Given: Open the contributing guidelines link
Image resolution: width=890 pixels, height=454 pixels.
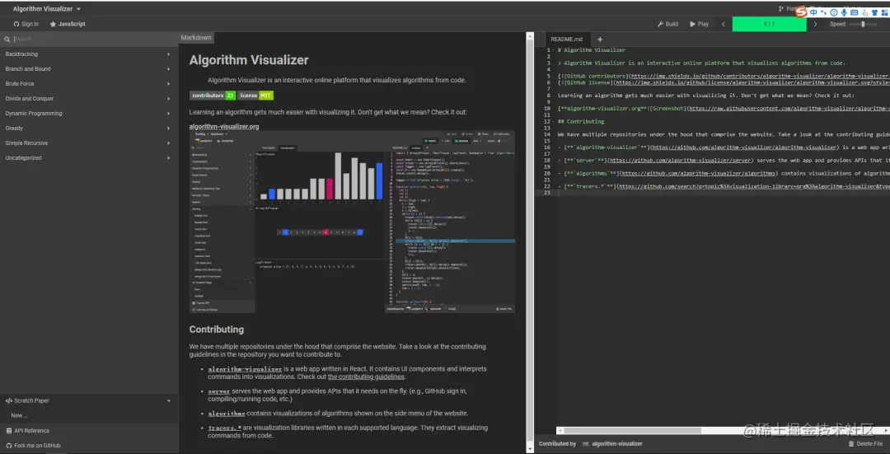Looking at the screenshot, I should pos(366,377).
